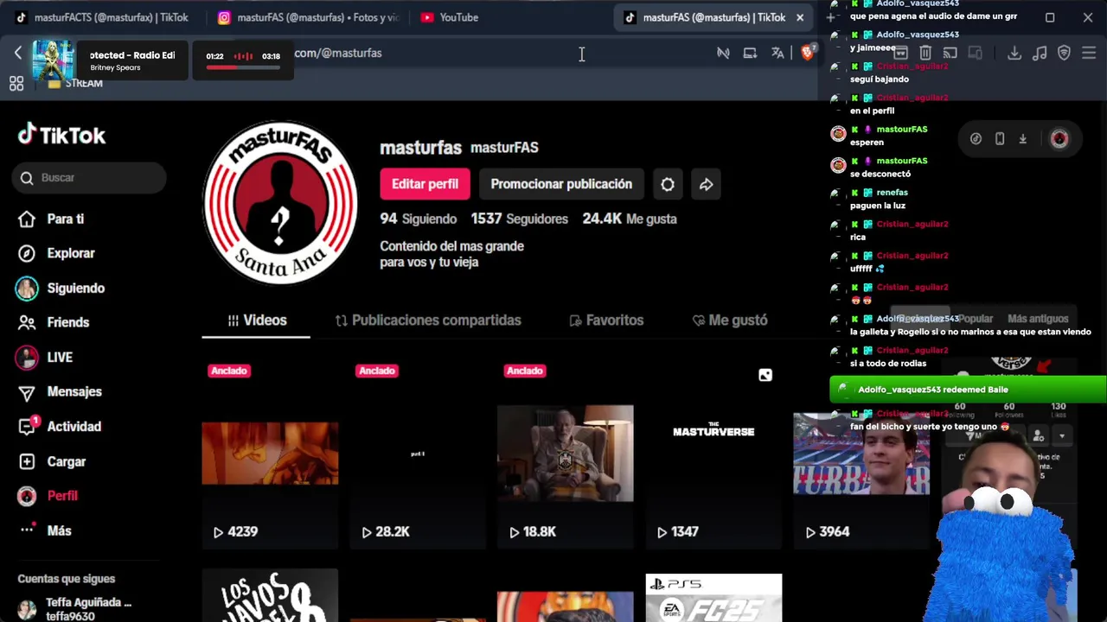Image resolution: width=1107 pixels, height=622 pixels.
Task: Click the TikTok logo
Action: 61,135
